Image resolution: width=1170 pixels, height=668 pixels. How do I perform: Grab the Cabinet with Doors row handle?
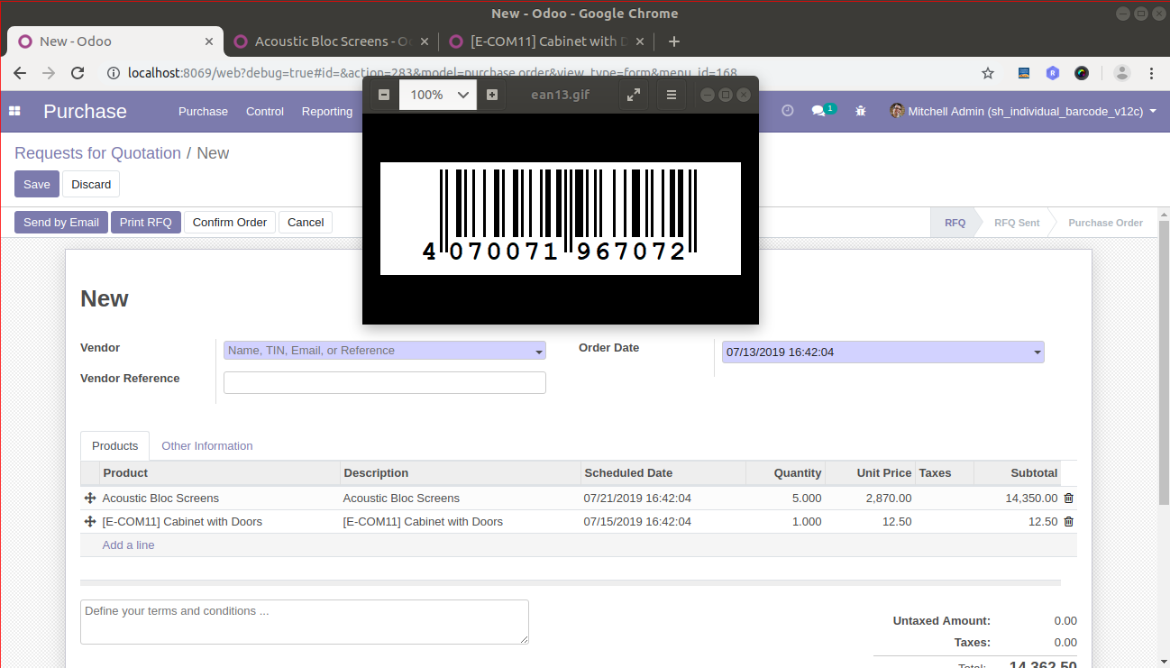[x=89, y=521]
